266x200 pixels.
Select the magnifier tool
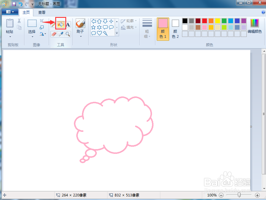click(x=68, y=34)
